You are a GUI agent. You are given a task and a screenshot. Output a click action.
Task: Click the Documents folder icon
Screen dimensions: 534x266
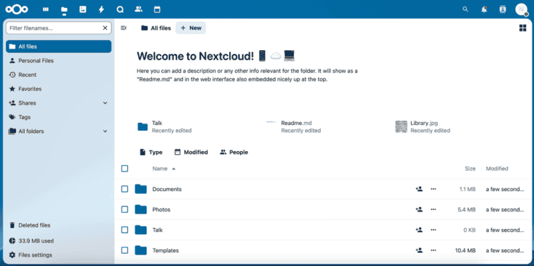[x=141, y=189]
